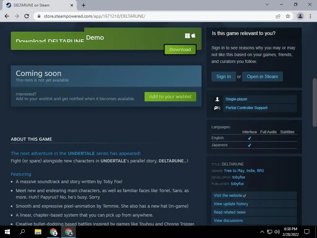Click the page vertical scrollbar thumb
The width and height of the screenshot is (317, 238).
pos(315,102)
